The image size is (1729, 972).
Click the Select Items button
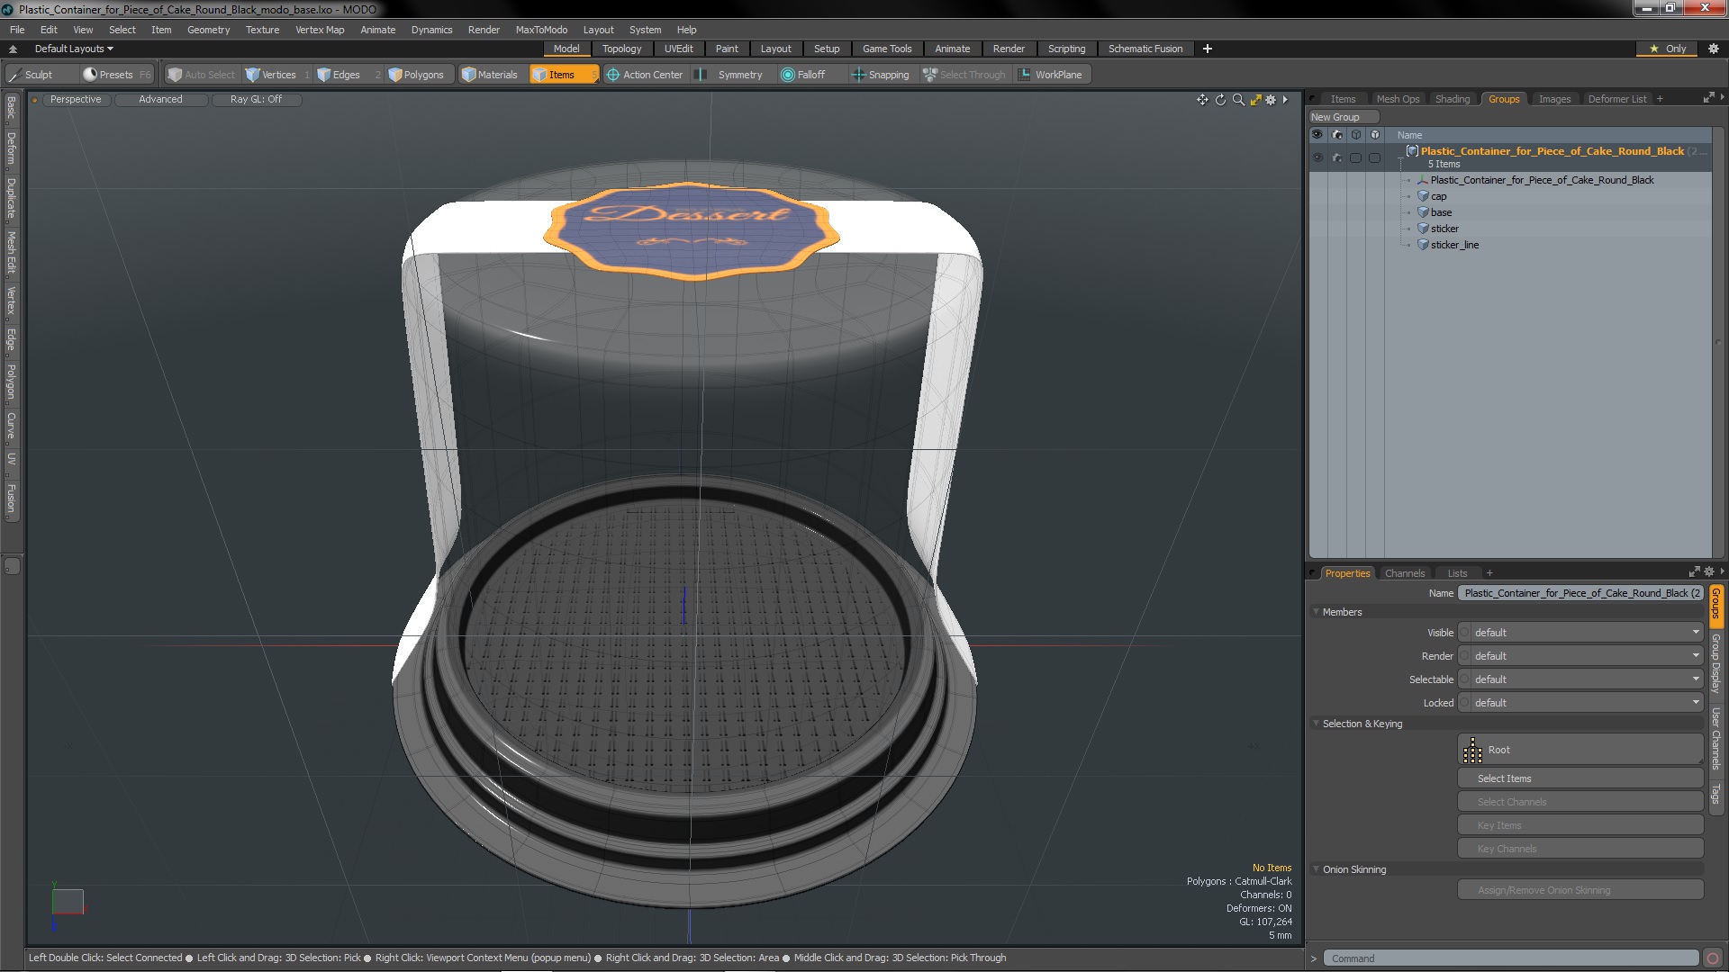(x=1580, y=778)
